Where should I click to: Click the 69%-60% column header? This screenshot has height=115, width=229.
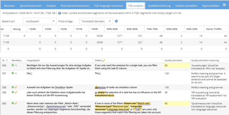(x=174, y=29)
